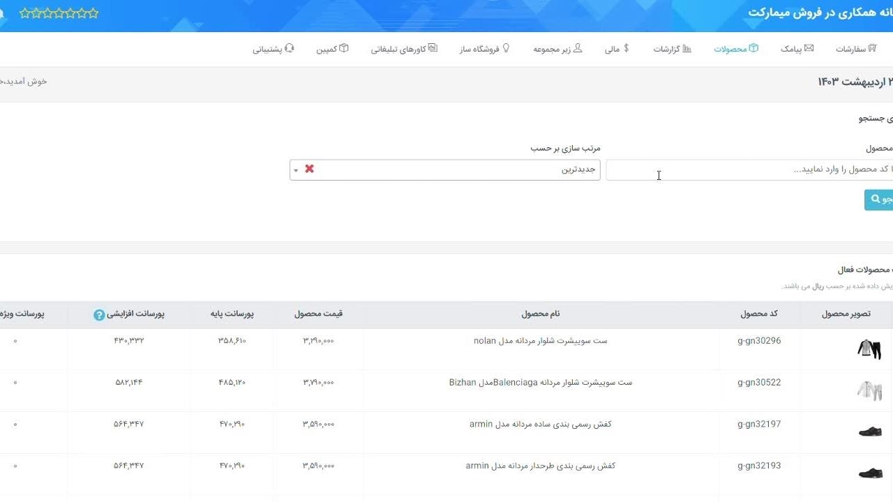Click the star rating in the header
Viewport: 893px width, 502px height.
[59, 13]
